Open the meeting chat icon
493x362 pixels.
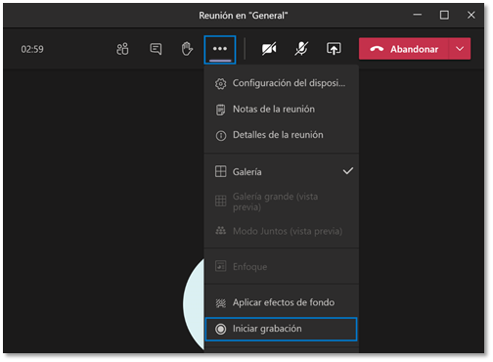coord(156,49)
